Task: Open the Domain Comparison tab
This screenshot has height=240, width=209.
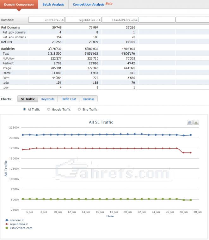Action: pos(19,4)
